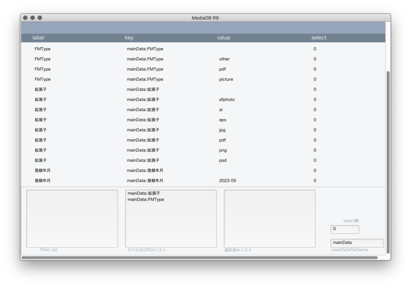
Task: Click the select数 input field showing 0
Action: pyautogui.click(x=344, y=229)
